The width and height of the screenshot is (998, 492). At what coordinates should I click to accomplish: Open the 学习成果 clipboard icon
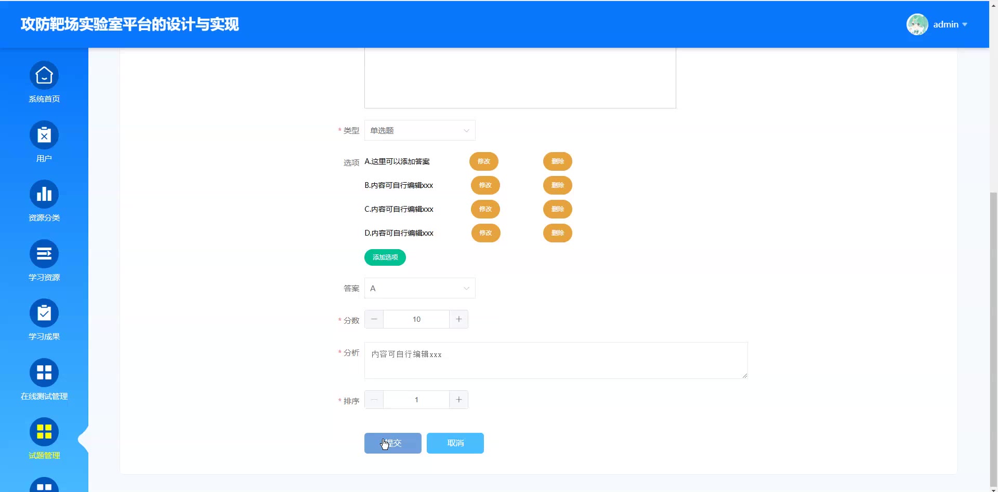(44, 313)
